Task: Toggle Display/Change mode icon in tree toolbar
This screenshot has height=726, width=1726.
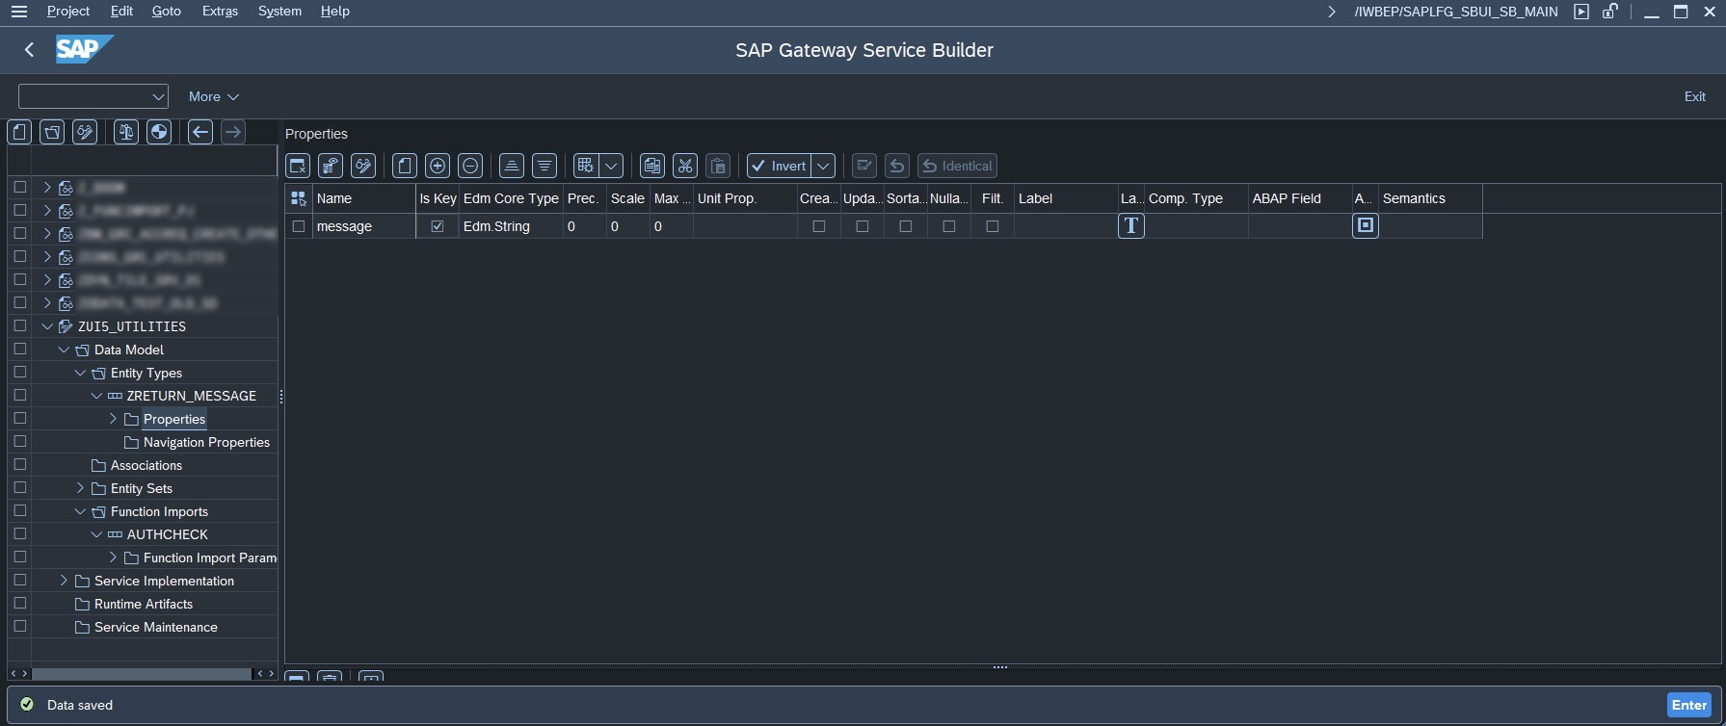Action: 85,132
